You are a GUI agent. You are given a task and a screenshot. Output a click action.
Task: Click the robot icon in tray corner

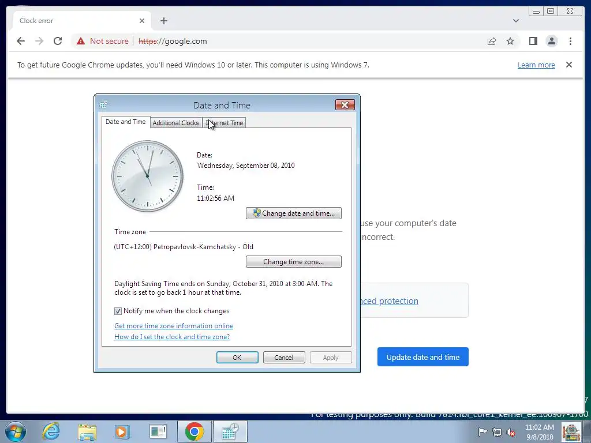click(x=571, y=432)
